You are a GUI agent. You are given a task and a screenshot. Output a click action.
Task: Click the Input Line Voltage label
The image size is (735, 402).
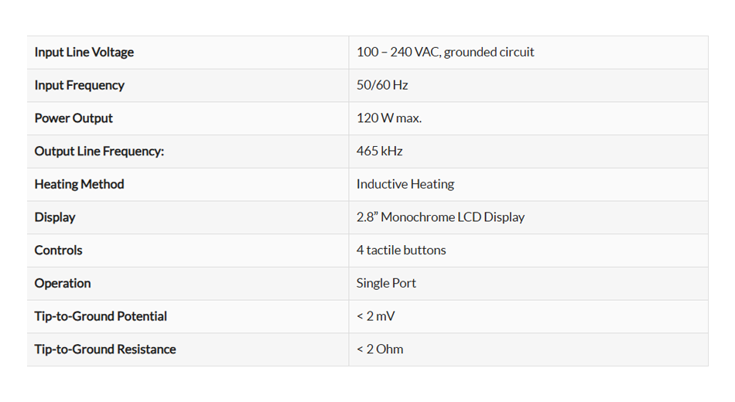coord(84,53)
